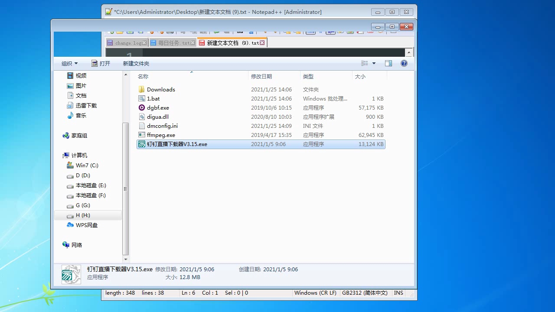Click the 新建文件夹 button
The width and height of the screenshot is (555, 312).
click(136, 63)
